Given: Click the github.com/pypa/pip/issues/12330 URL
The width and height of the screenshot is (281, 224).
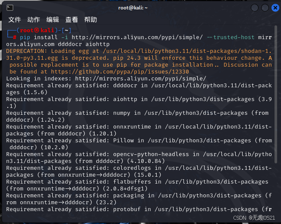Looking at the screenshot, I should (120, 72).
